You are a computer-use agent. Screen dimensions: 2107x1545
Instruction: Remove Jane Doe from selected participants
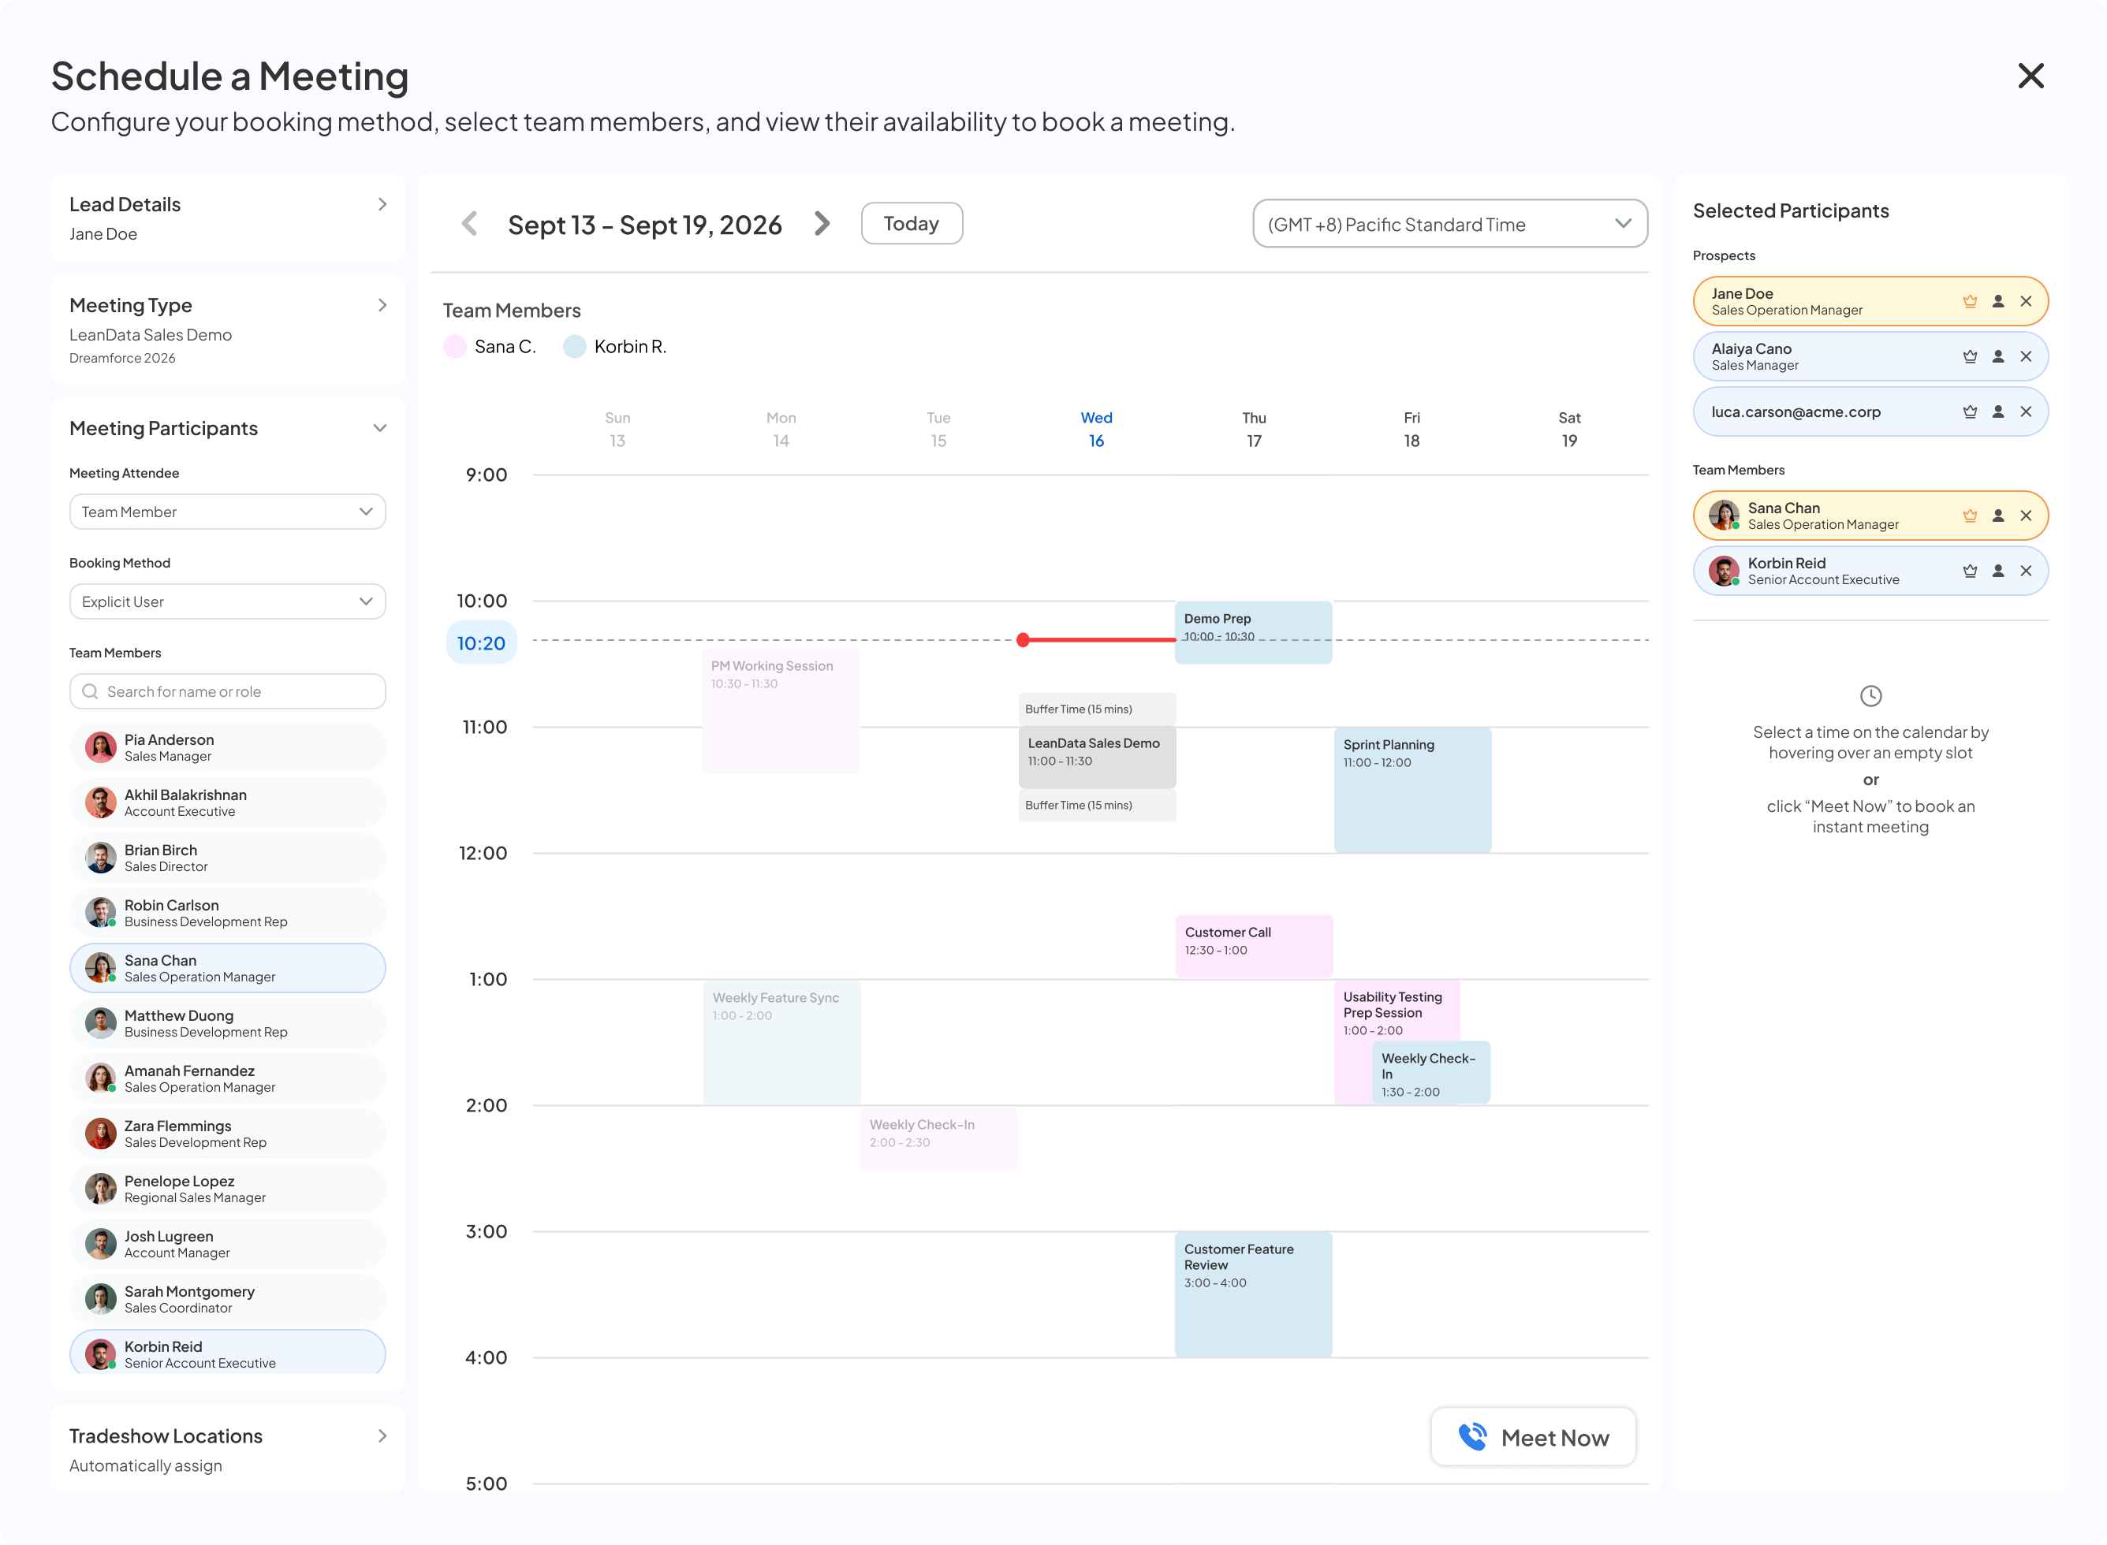coord(2026,301)
